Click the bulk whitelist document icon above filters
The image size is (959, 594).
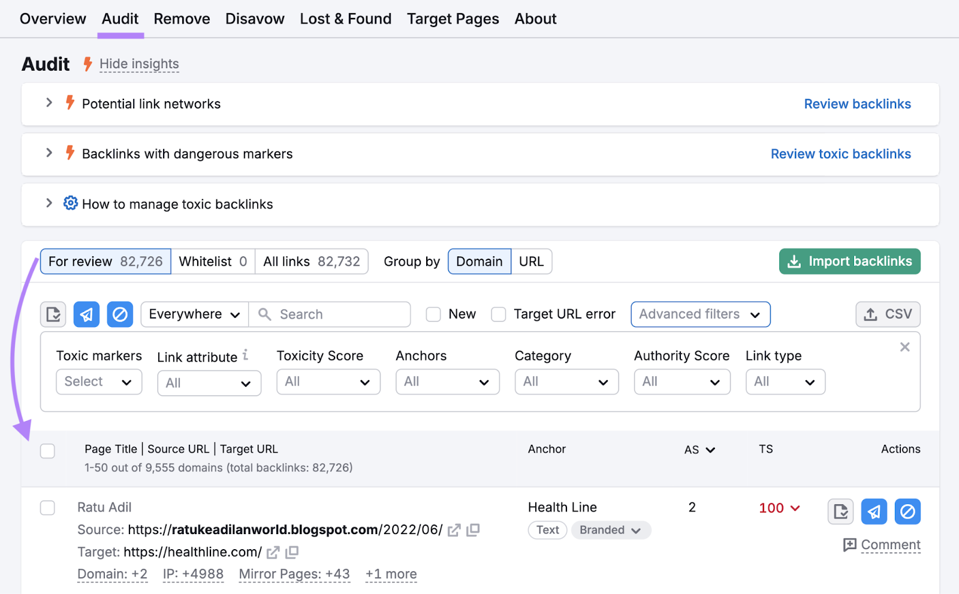[53, 314]
